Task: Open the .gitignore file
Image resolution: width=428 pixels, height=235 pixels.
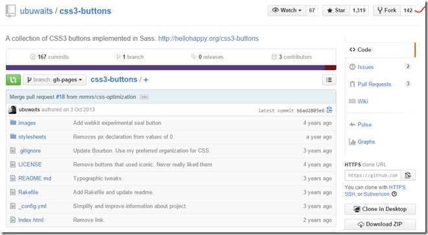Action: pyautogui.click(x=30, y=151)
